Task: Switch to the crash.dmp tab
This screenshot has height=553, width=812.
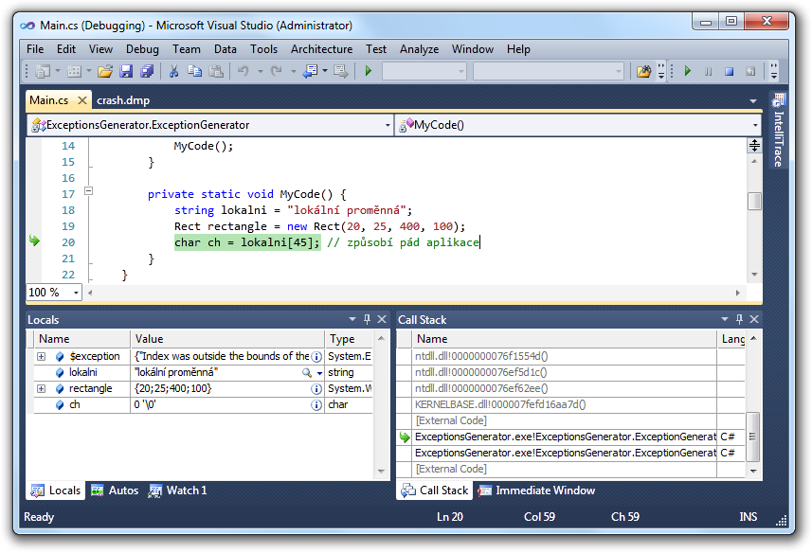Action: coord(123,100)
